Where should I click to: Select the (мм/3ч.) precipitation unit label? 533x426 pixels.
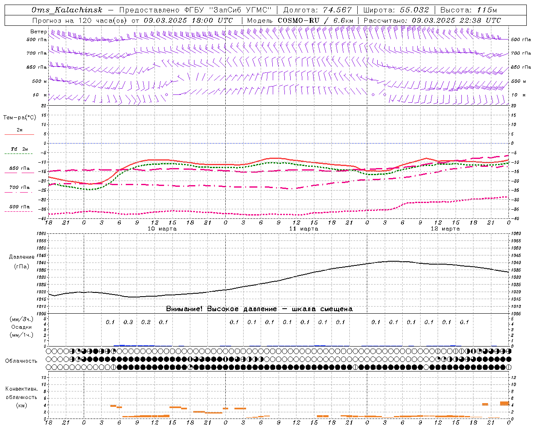[x=21, y=319]
